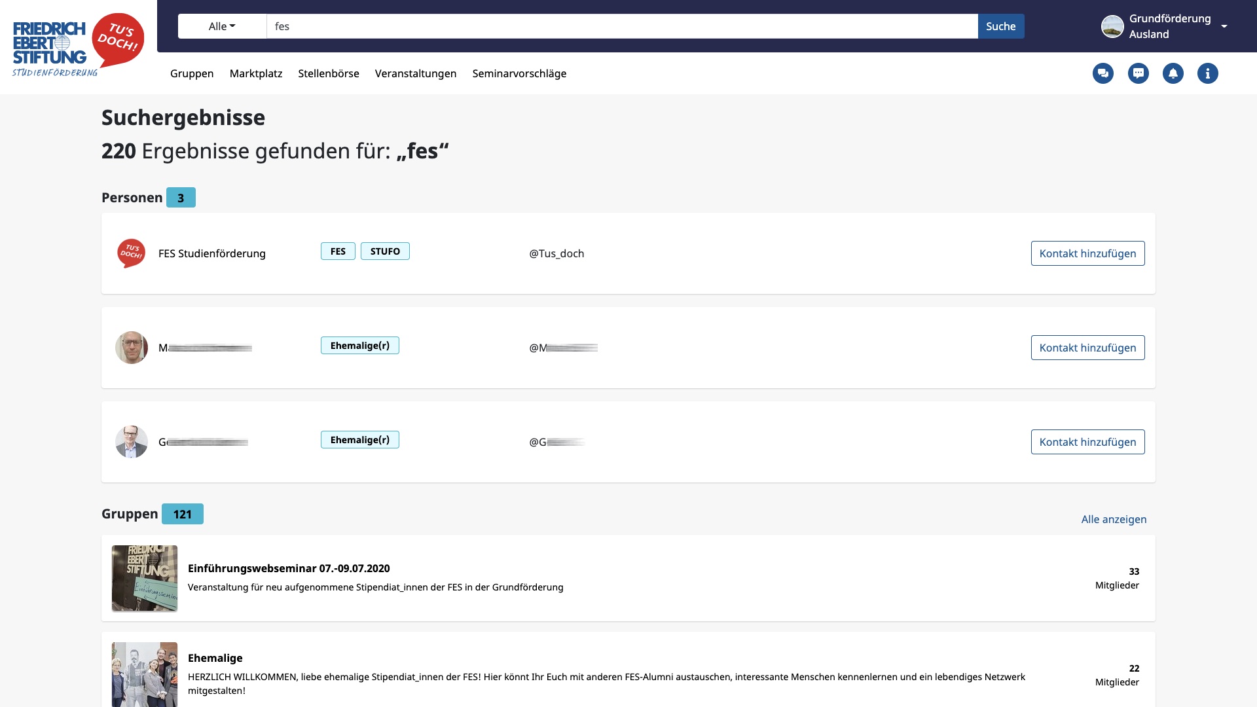The height and width of the screenshot is (707, 1257).
Task: Expand the Alle search filter dropdown
Action: coord(222,26)
